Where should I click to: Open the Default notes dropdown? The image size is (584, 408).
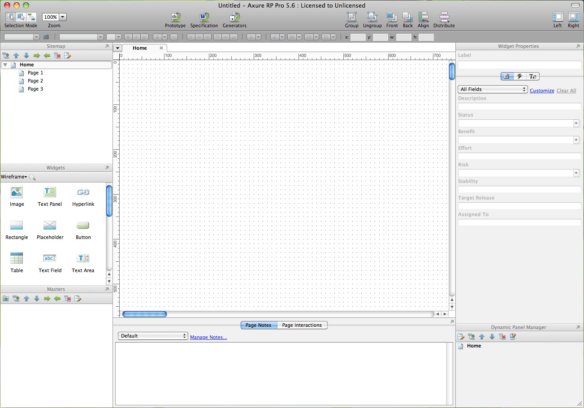click(152, 335)
